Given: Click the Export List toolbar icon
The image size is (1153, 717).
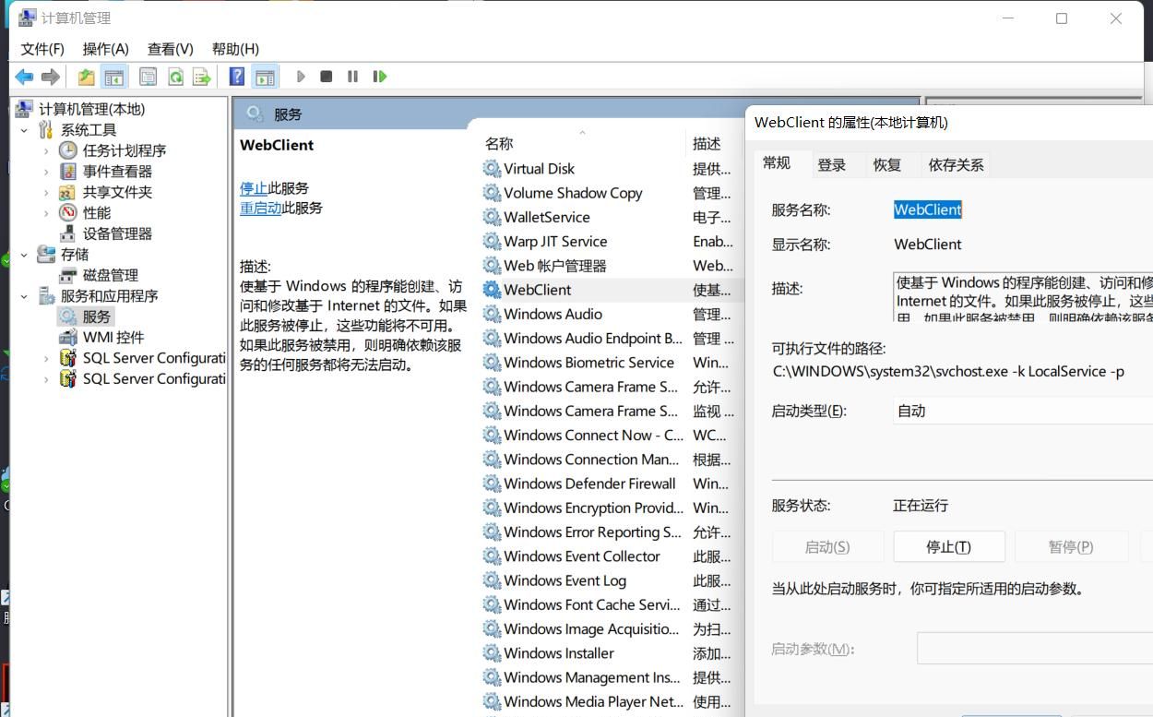Looking at the screenshot, I should tap(201, 77).
